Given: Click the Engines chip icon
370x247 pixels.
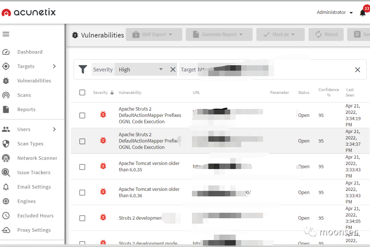Looking at the screenshot, I should [6, 201].
